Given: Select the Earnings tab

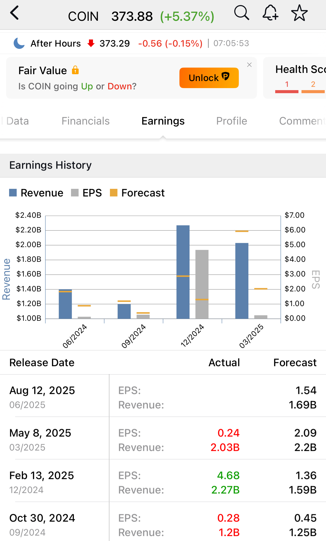Looking at the screenshot, I should coord(163,121).
